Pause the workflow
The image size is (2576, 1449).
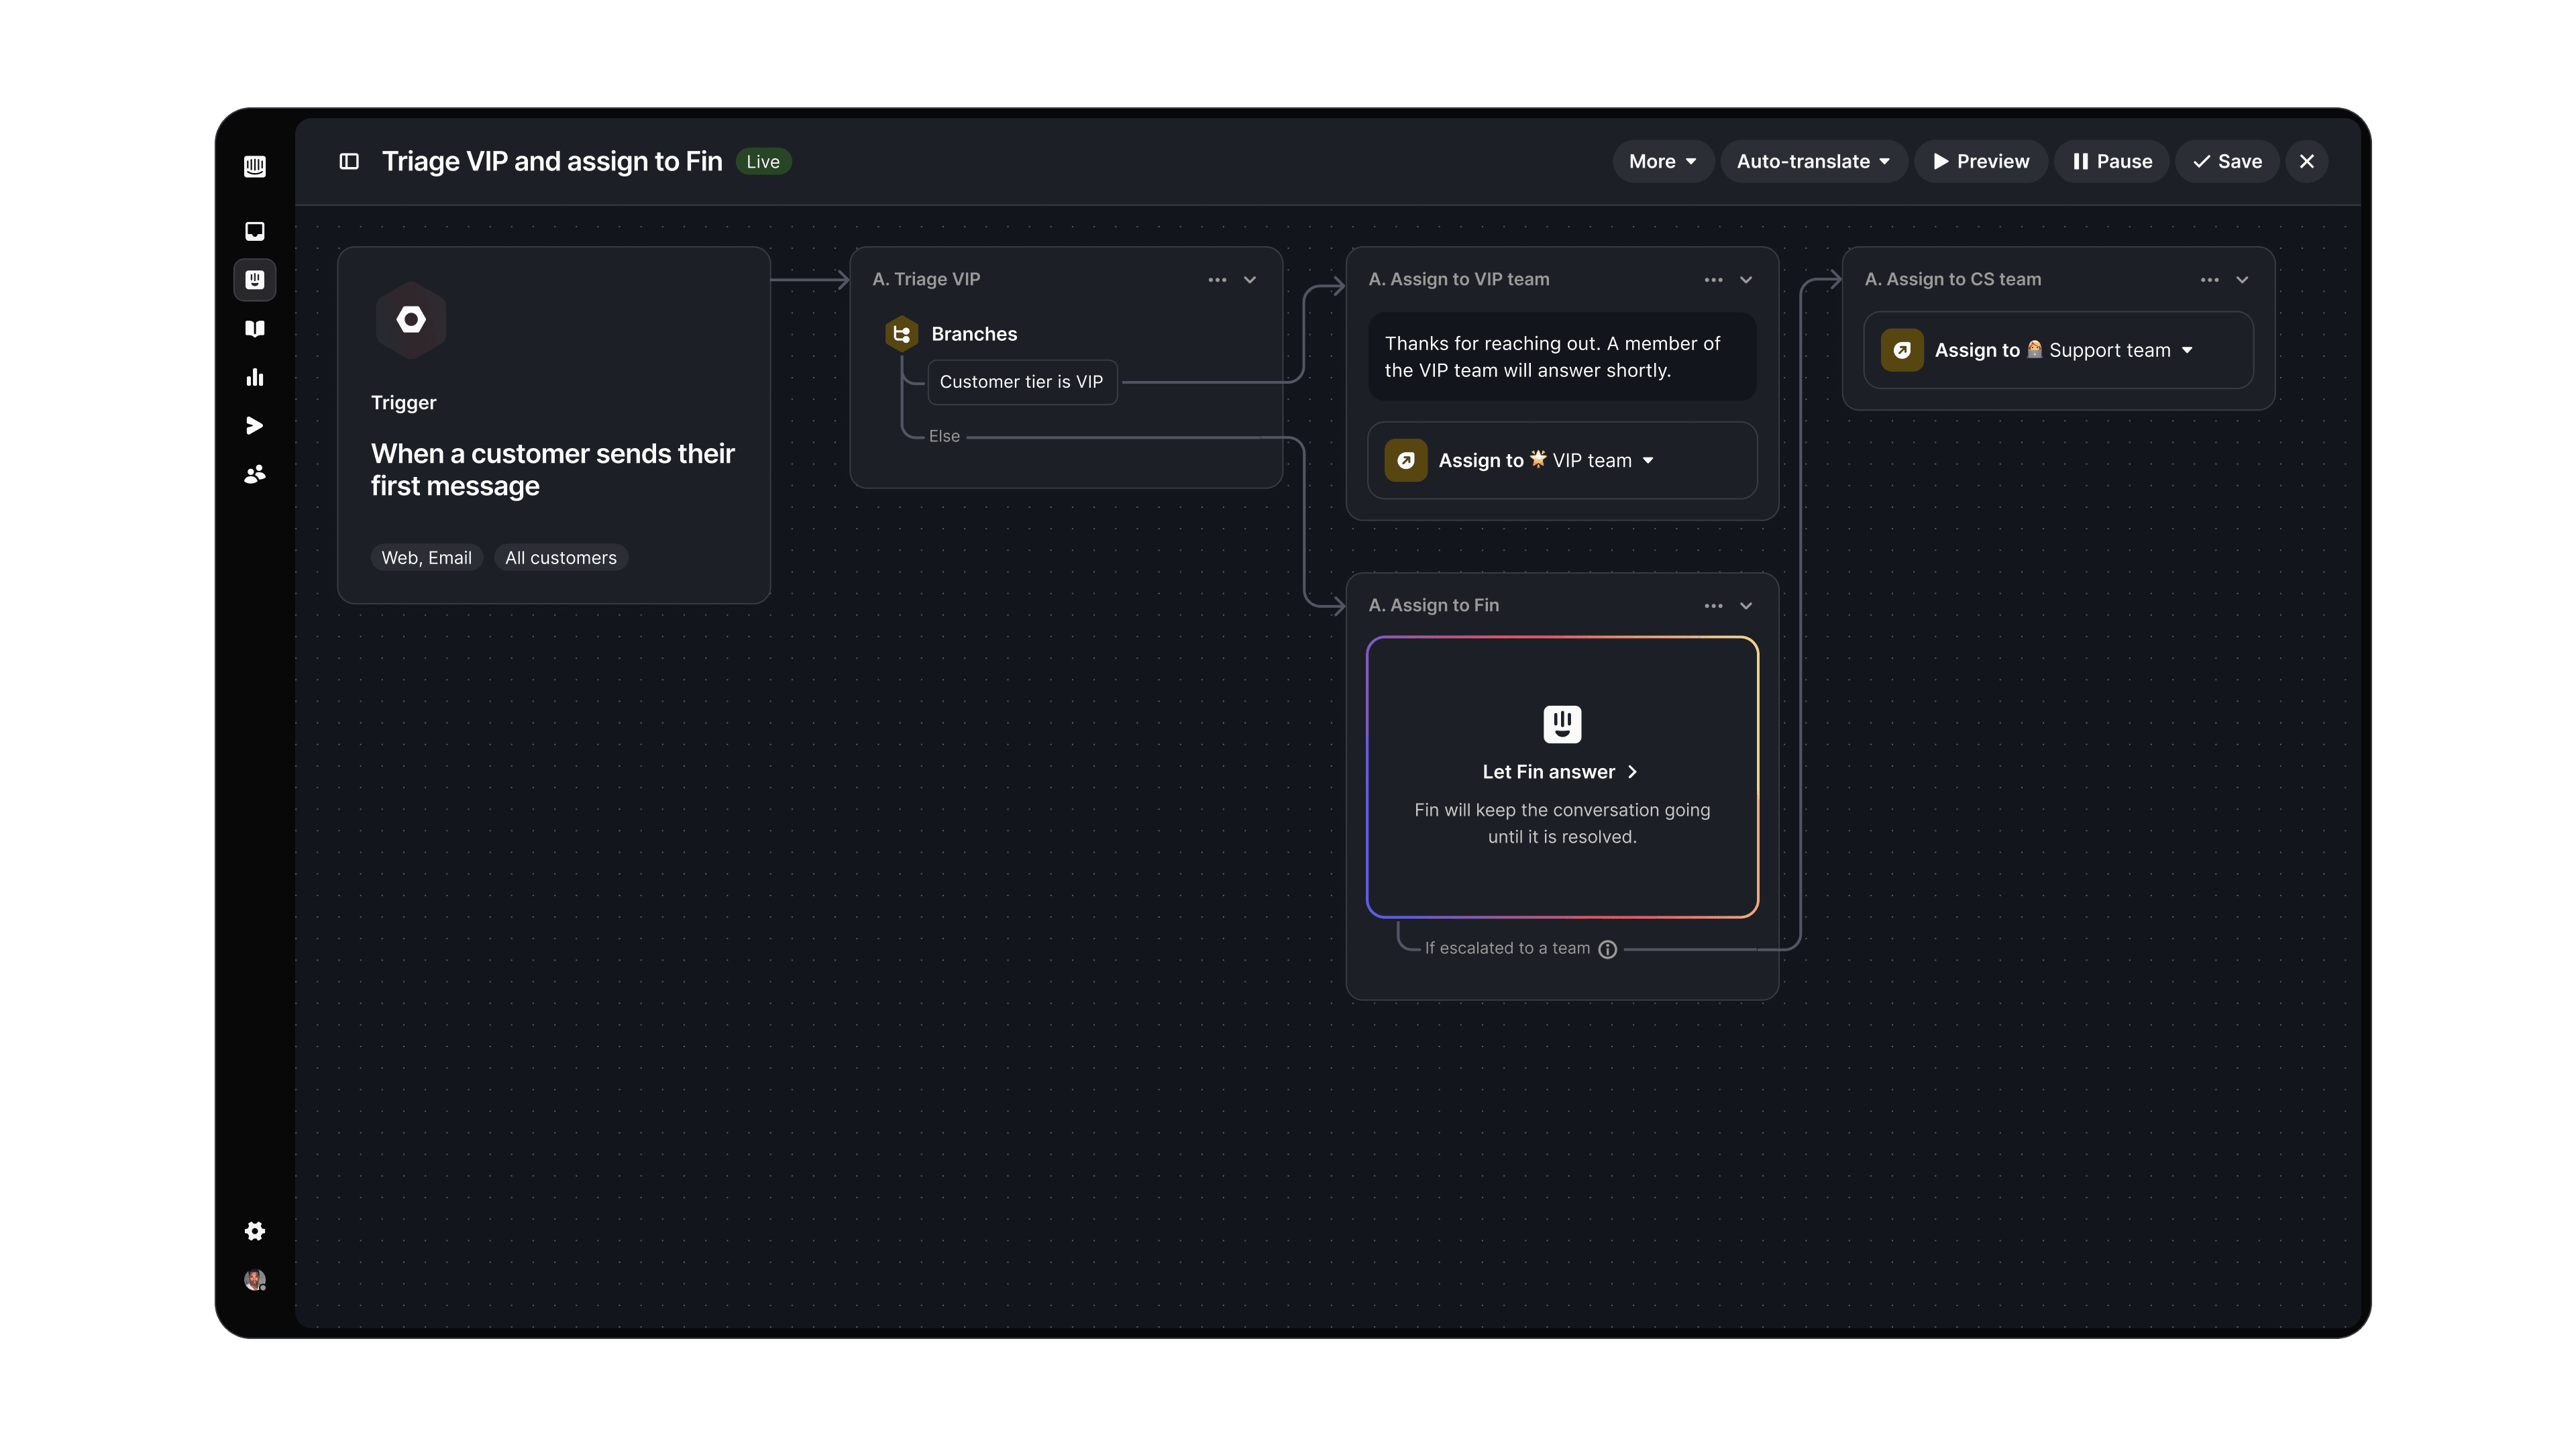[2111, 161]
